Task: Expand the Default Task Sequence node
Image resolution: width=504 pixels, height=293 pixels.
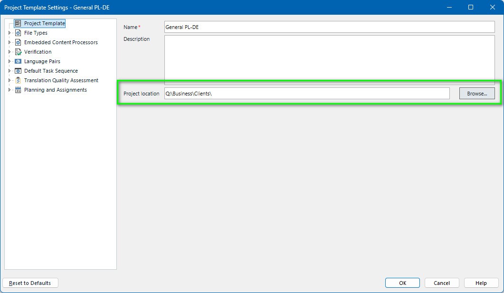Action: [10, 71]
